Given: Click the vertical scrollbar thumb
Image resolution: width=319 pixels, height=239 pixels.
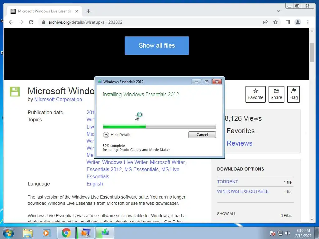Looking at the screenshot, I should click(312, 52).
